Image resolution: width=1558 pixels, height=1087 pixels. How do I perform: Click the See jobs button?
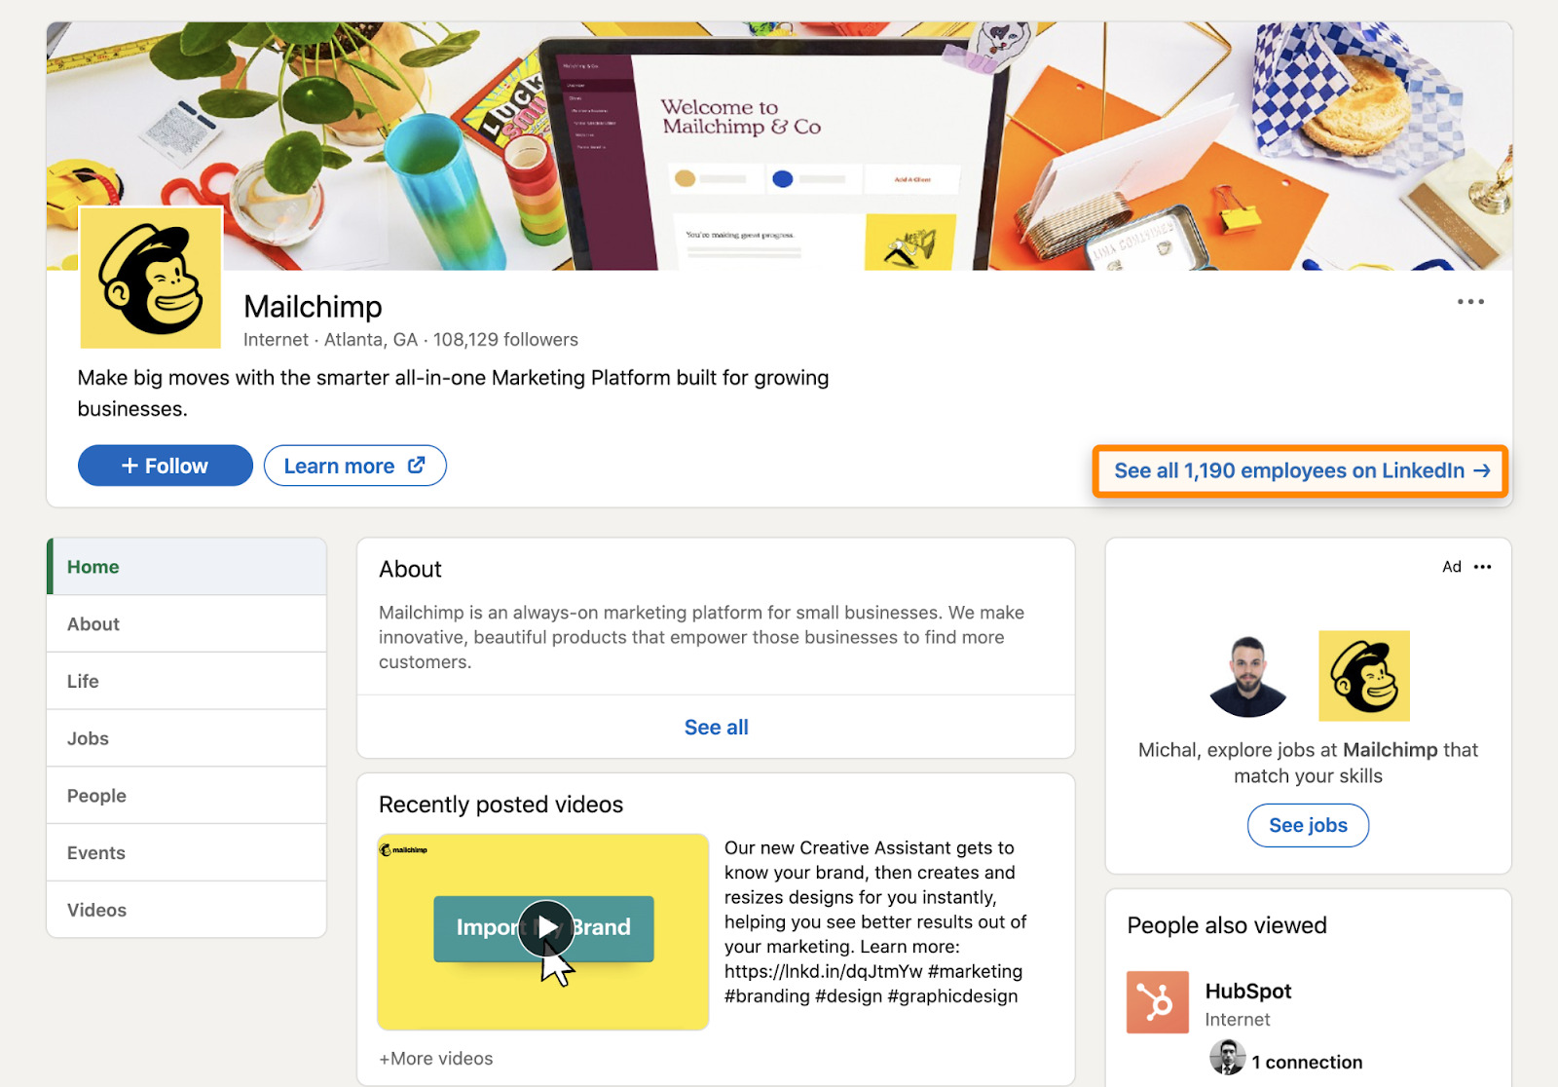(1308, 826)
